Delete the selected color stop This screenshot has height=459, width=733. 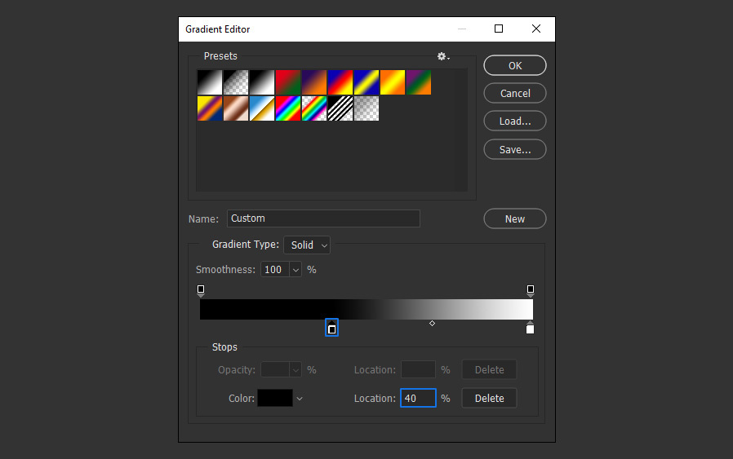[x=490, y=398]
